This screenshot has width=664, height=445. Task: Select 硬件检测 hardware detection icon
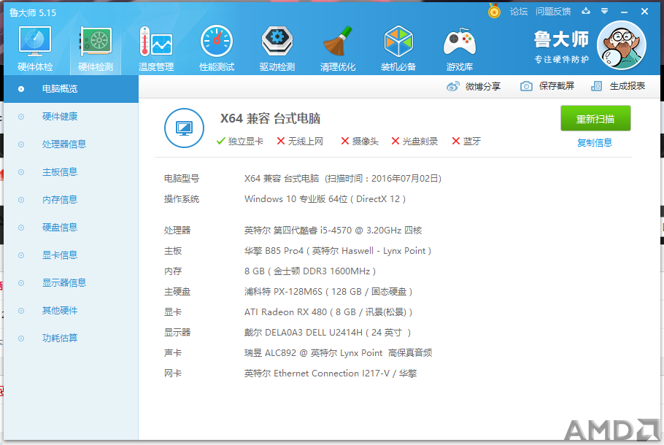pos(96,42)
